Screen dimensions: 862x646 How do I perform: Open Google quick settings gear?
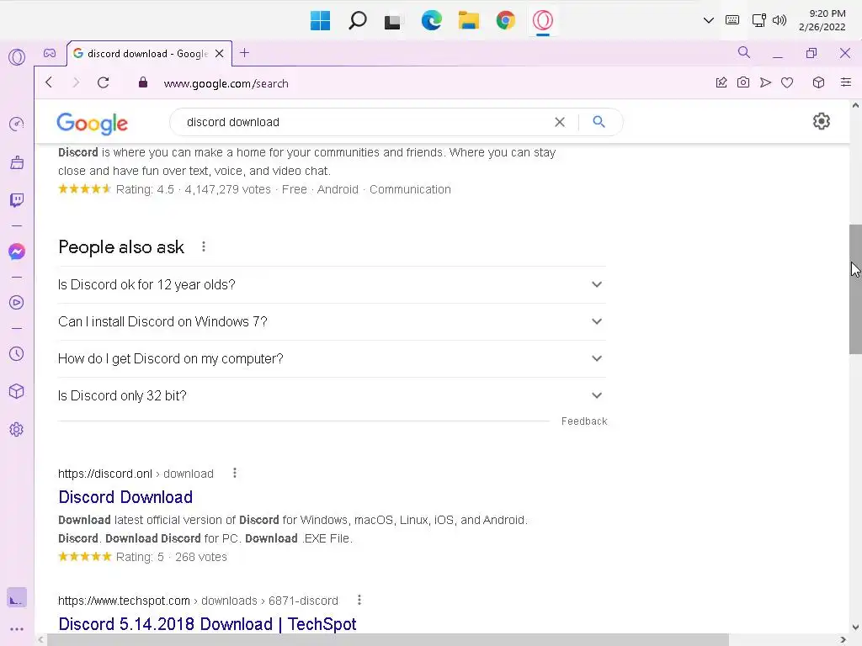822,121
